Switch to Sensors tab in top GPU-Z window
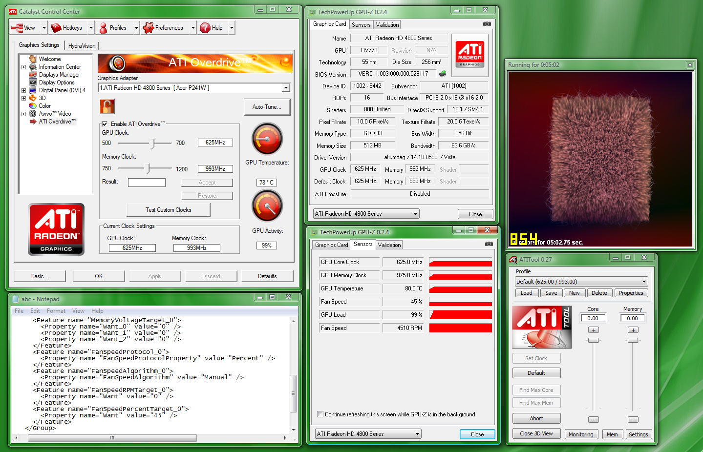This screenshot has height=452, width=703. 361,25
